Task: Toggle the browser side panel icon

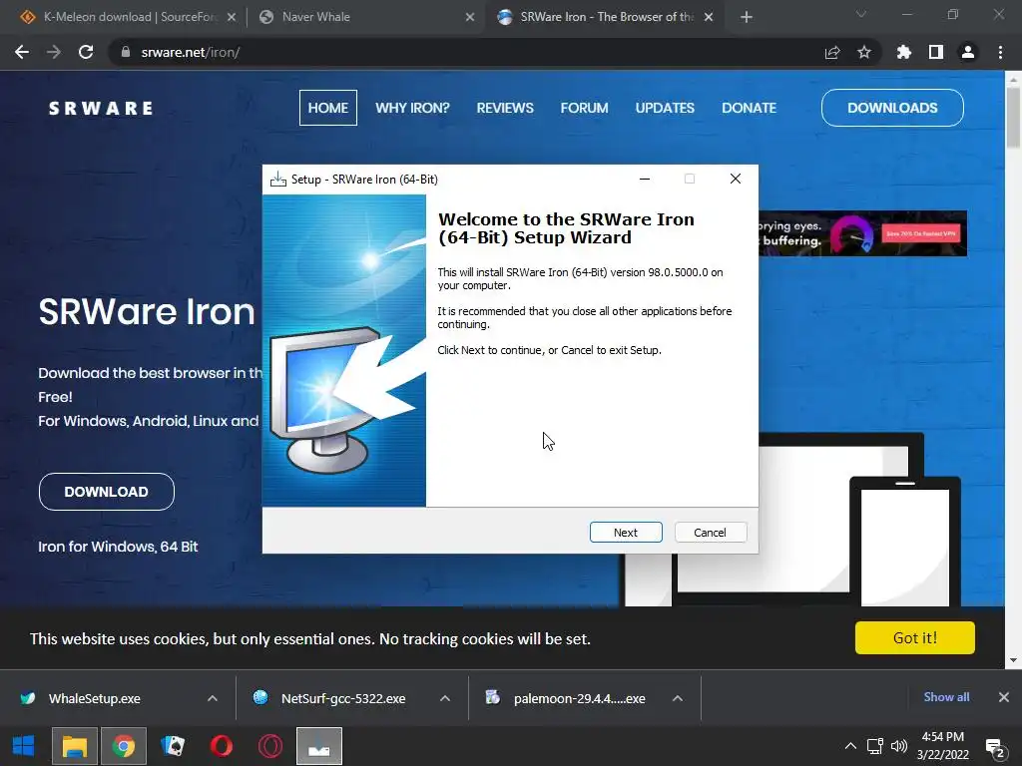Action: click(936, 52)
